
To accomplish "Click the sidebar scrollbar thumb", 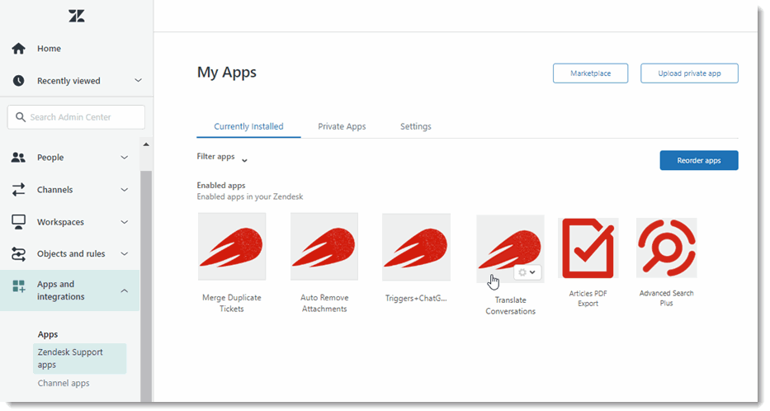I will click(146, 285).
